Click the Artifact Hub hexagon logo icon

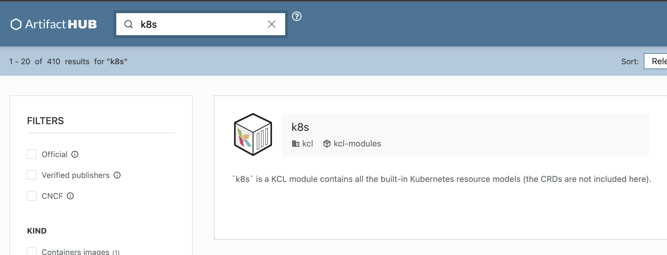tap(16, 24)
